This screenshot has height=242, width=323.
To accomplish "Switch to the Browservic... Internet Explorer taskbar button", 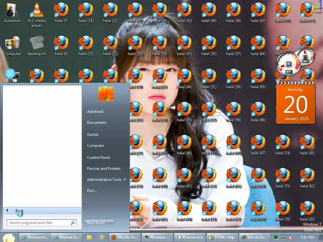I will (35, 238).
